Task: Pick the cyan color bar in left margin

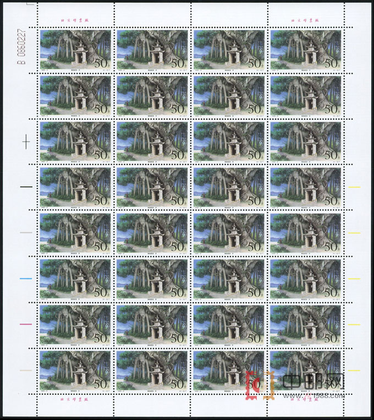Action: [x=26, y=279]
